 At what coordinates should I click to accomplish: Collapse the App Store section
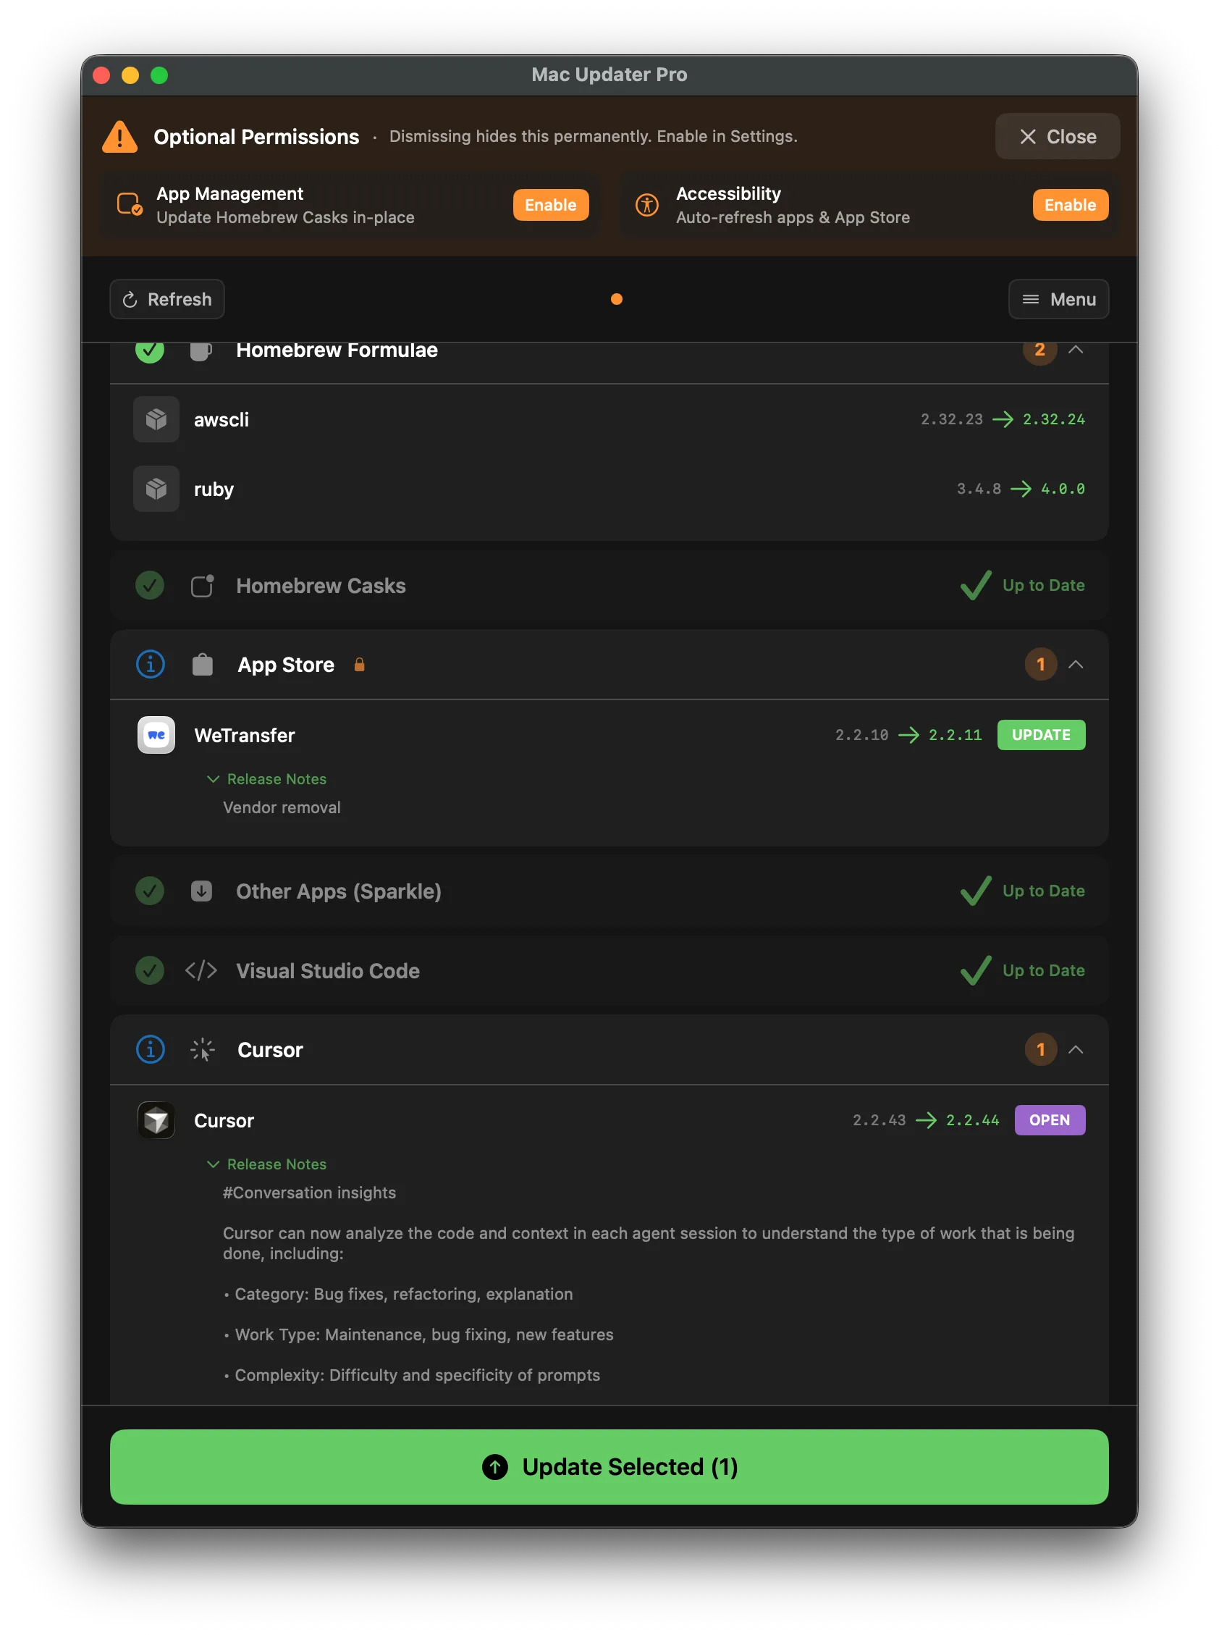tap(1076, 665)
